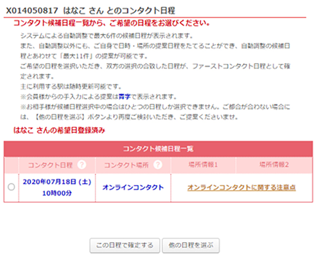This screenshot has height=259, width=323.
Task: Click the コンタクト場所 column header label
Action: pos(126,165)
